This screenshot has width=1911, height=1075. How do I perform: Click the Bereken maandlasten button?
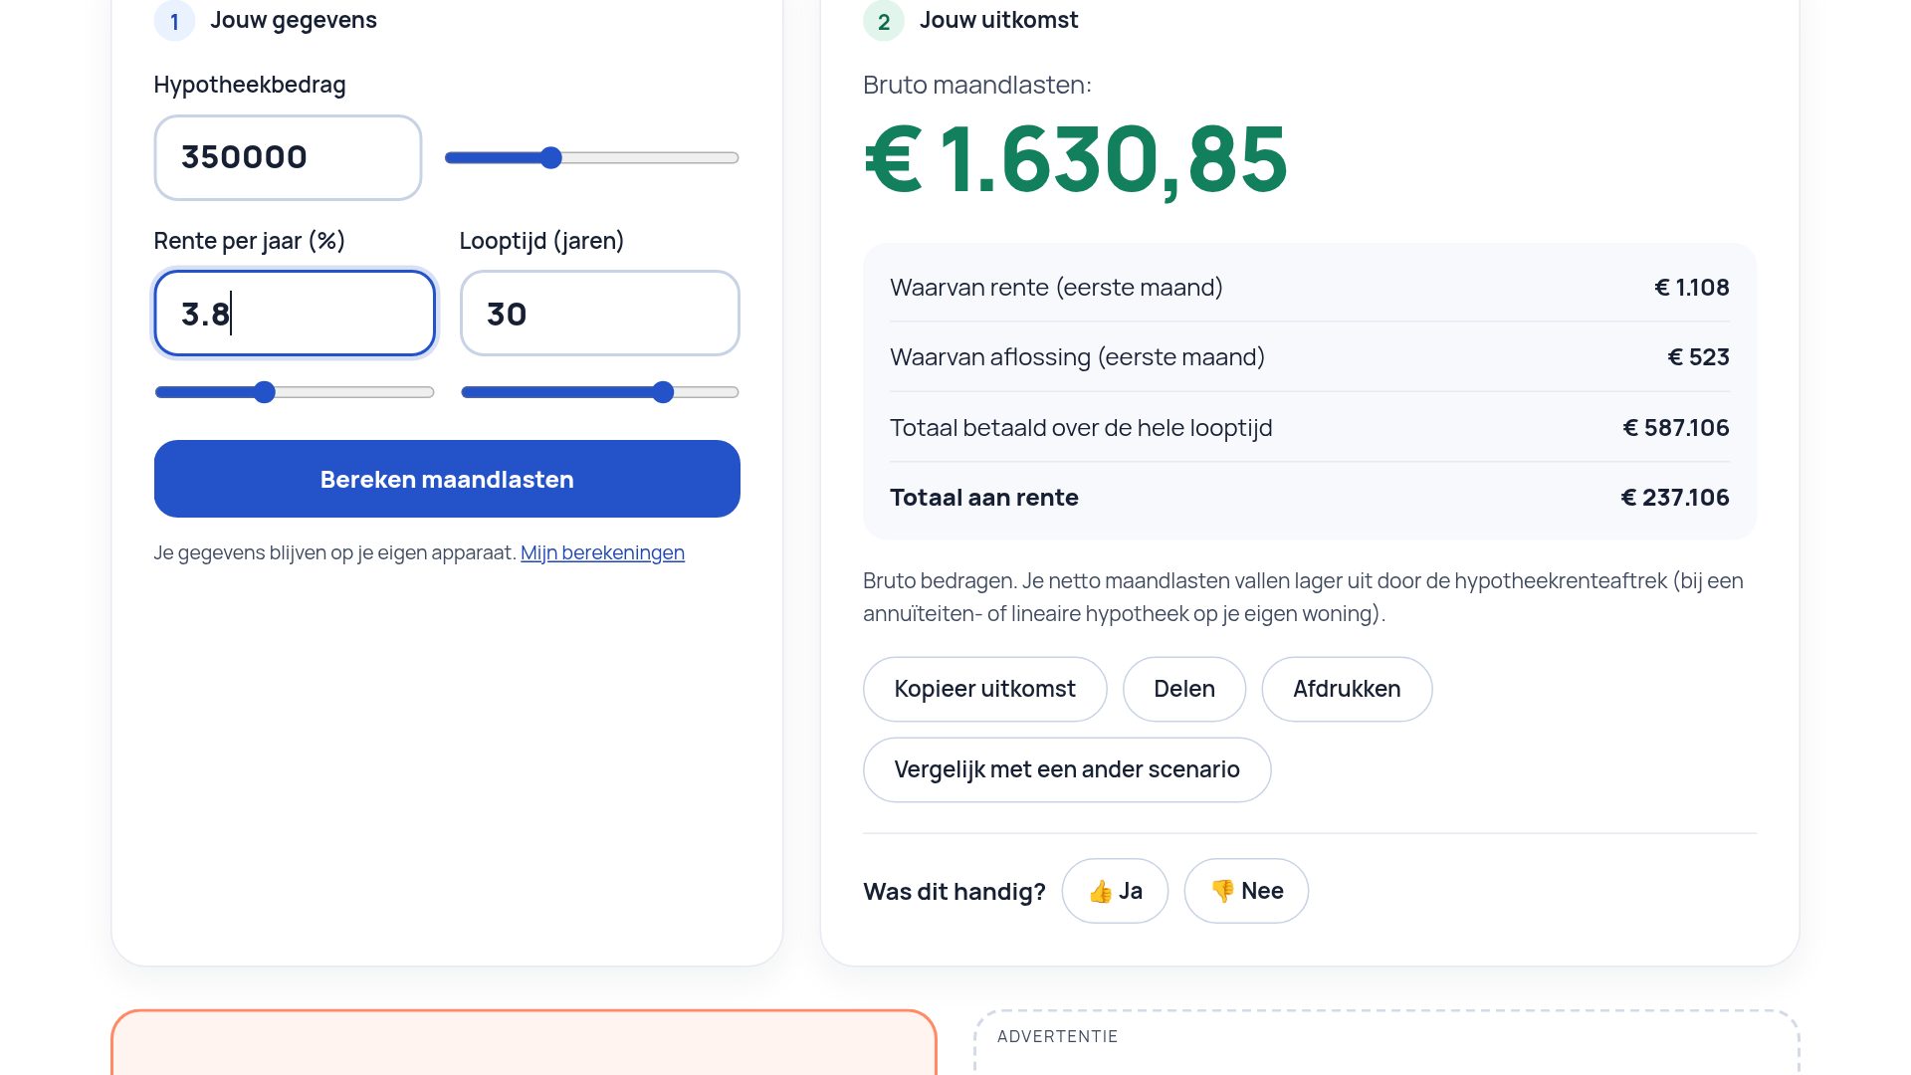[447, 479]
